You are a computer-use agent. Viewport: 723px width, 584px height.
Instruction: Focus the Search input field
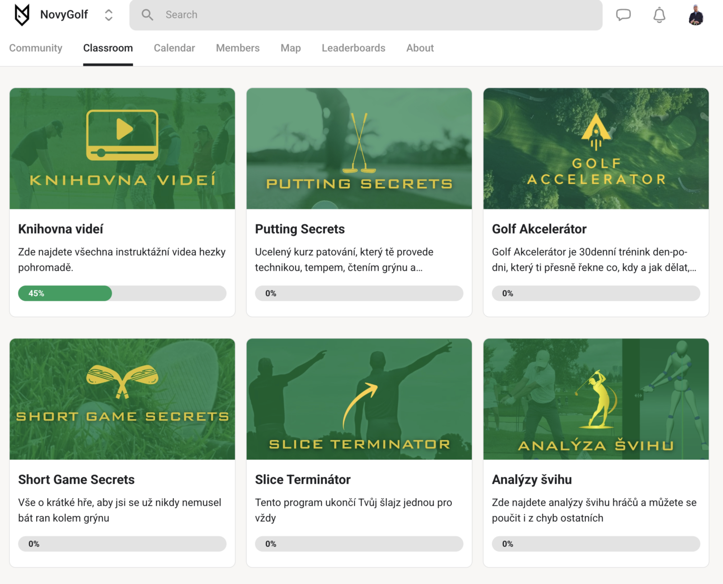(366, 15)
